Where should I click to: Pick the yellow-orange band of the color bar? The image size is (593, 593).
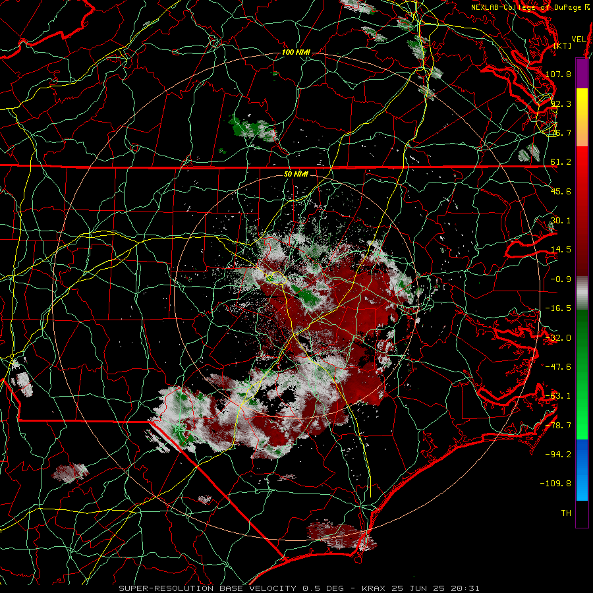click(x=582, y=117)
